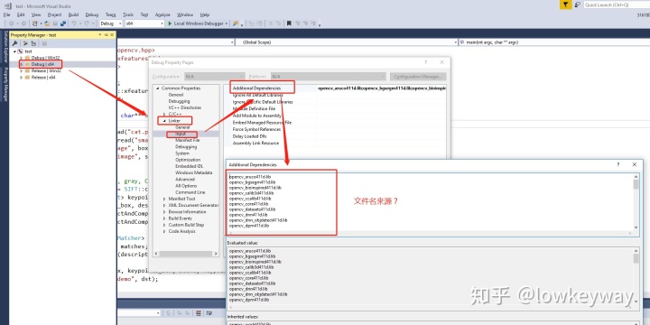This screenshot has height=325, width=650.
Task: Open the Debug configuration dropdown in toolbar
Action: 111,23
